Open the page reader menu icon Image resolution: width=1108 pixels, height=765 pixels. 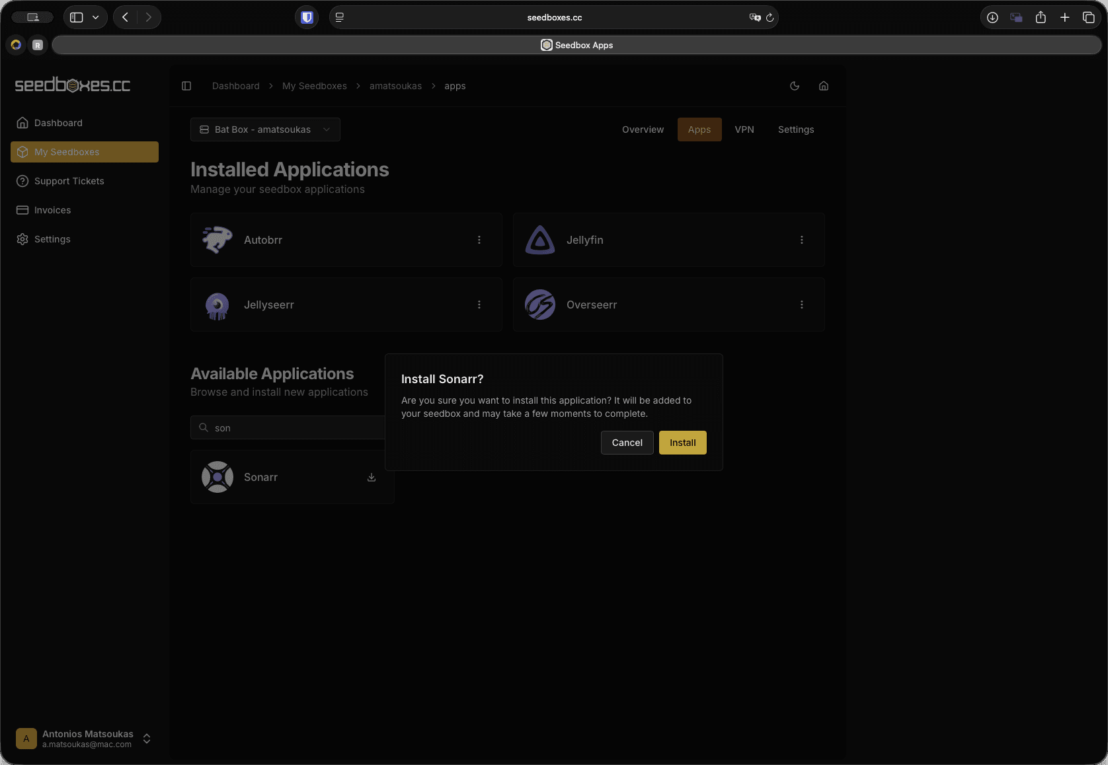(340, 17)
